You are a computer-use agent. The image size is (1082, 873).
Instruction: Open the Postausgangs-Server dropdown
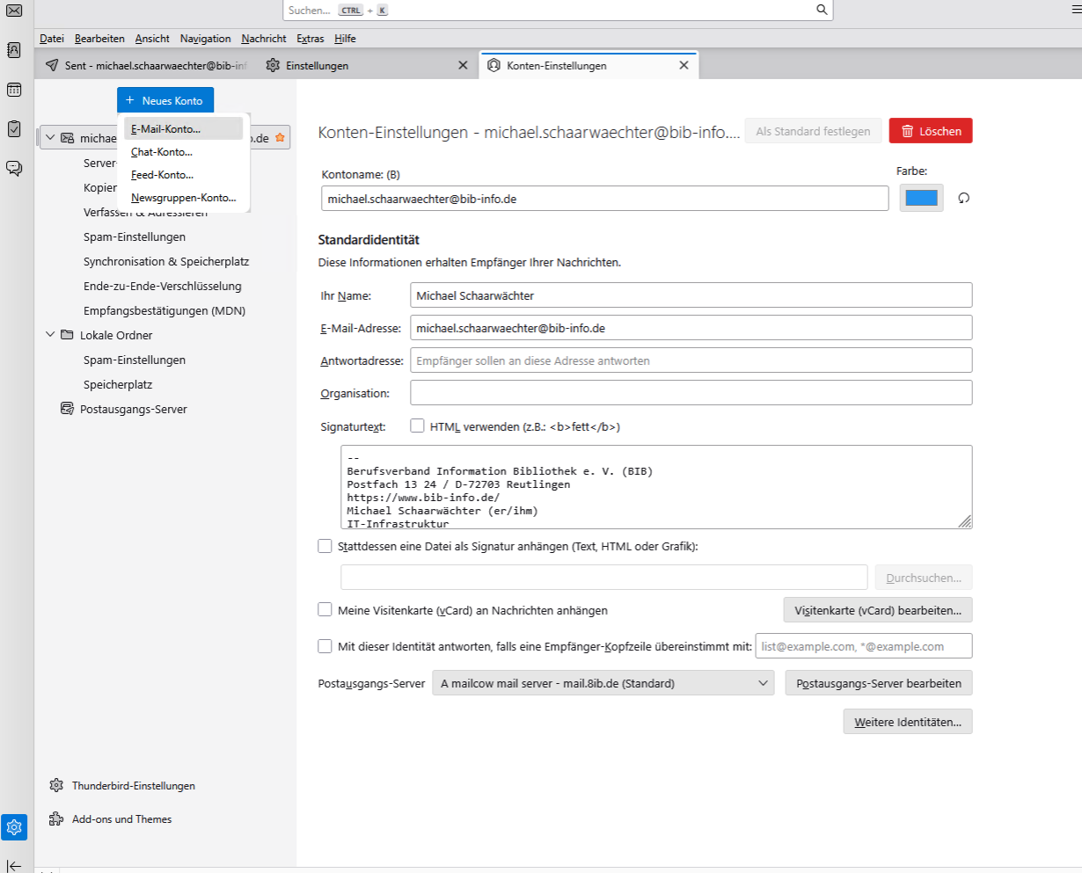click(603, 683)
